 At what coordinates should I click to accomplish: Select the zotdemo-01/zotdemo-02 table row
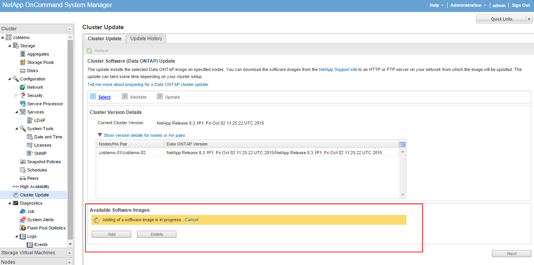pos(247,153)
